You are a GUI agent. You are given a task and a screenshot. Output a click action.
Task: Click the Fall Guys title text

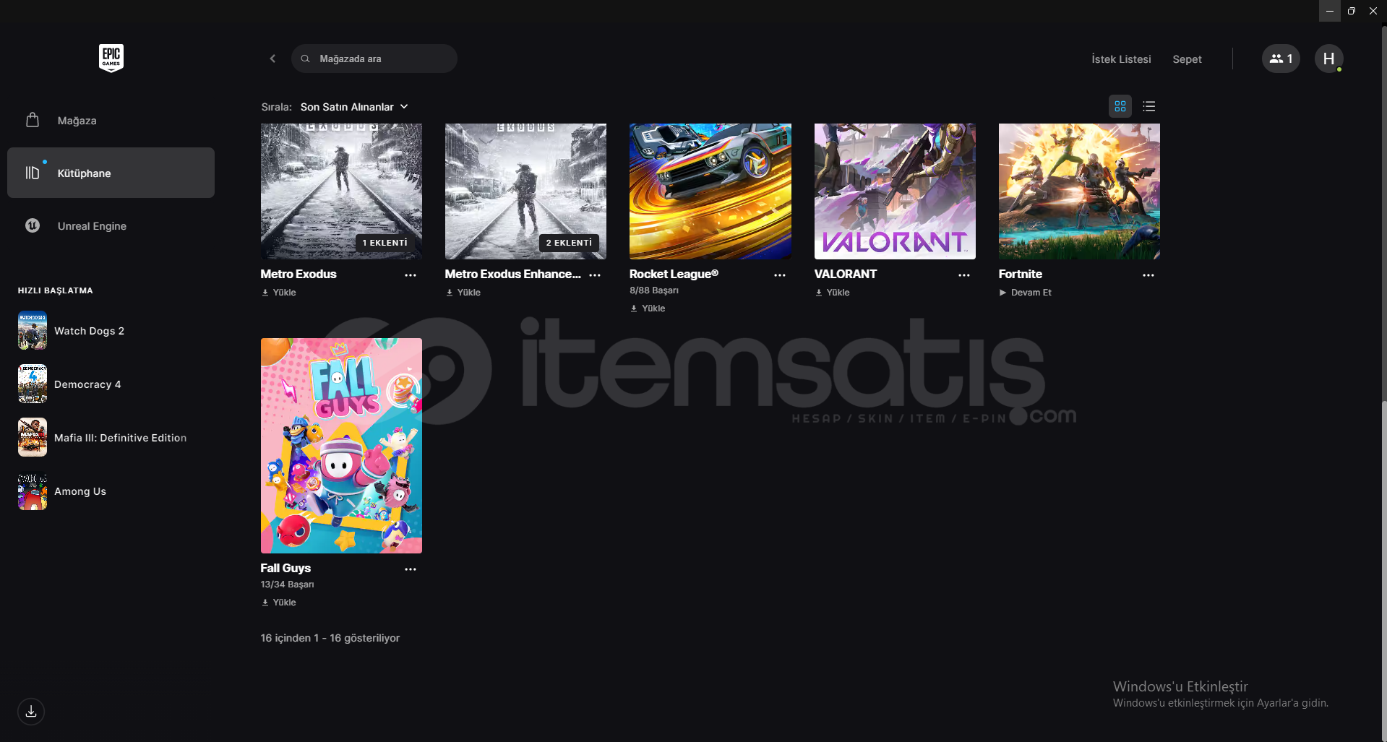point(285,569)
